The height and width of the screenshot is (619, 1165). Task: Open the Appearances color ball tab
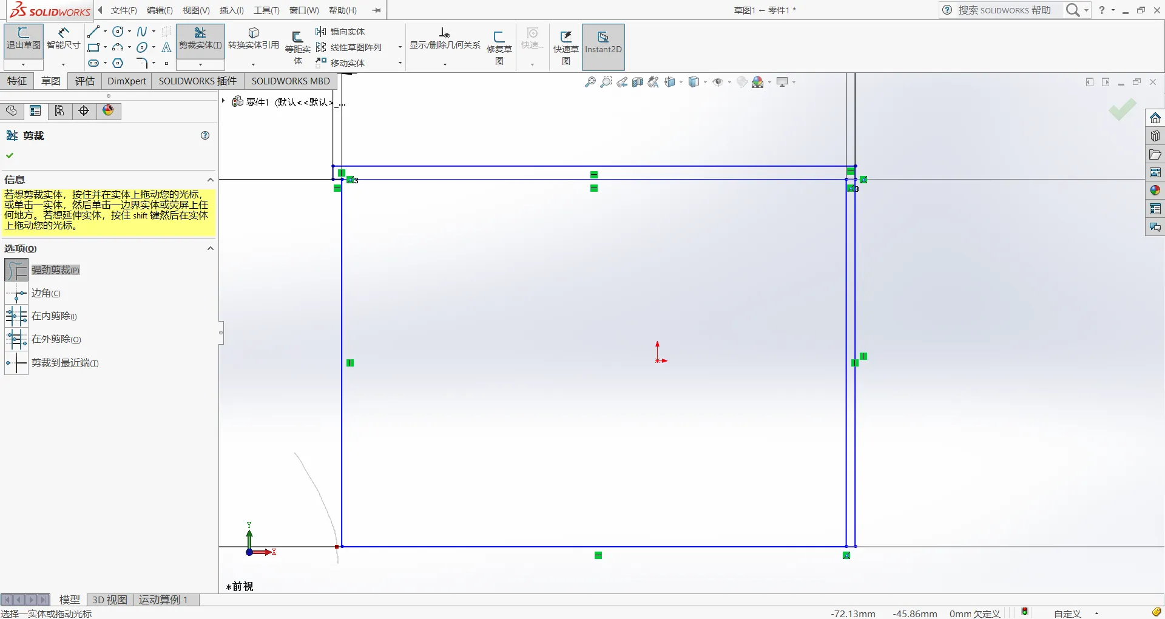[x=108, y=110]
